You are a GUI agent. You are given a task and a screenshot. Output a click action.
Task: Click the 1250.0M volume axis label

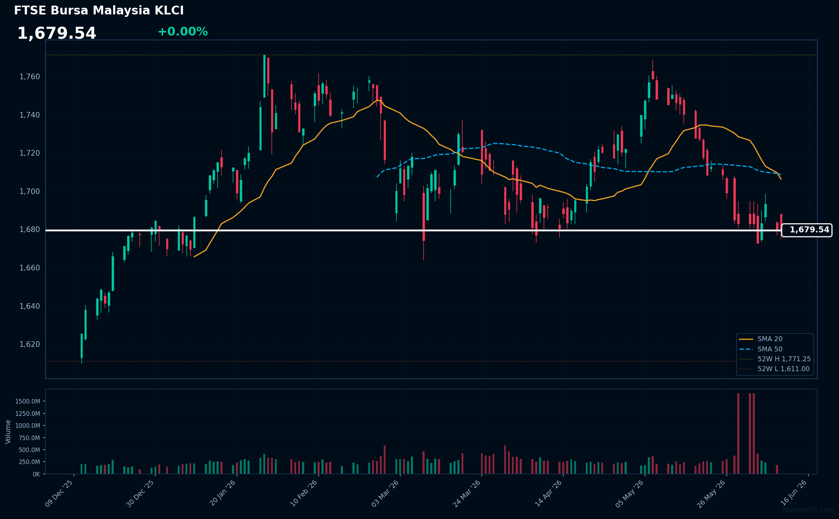point(27,413)
